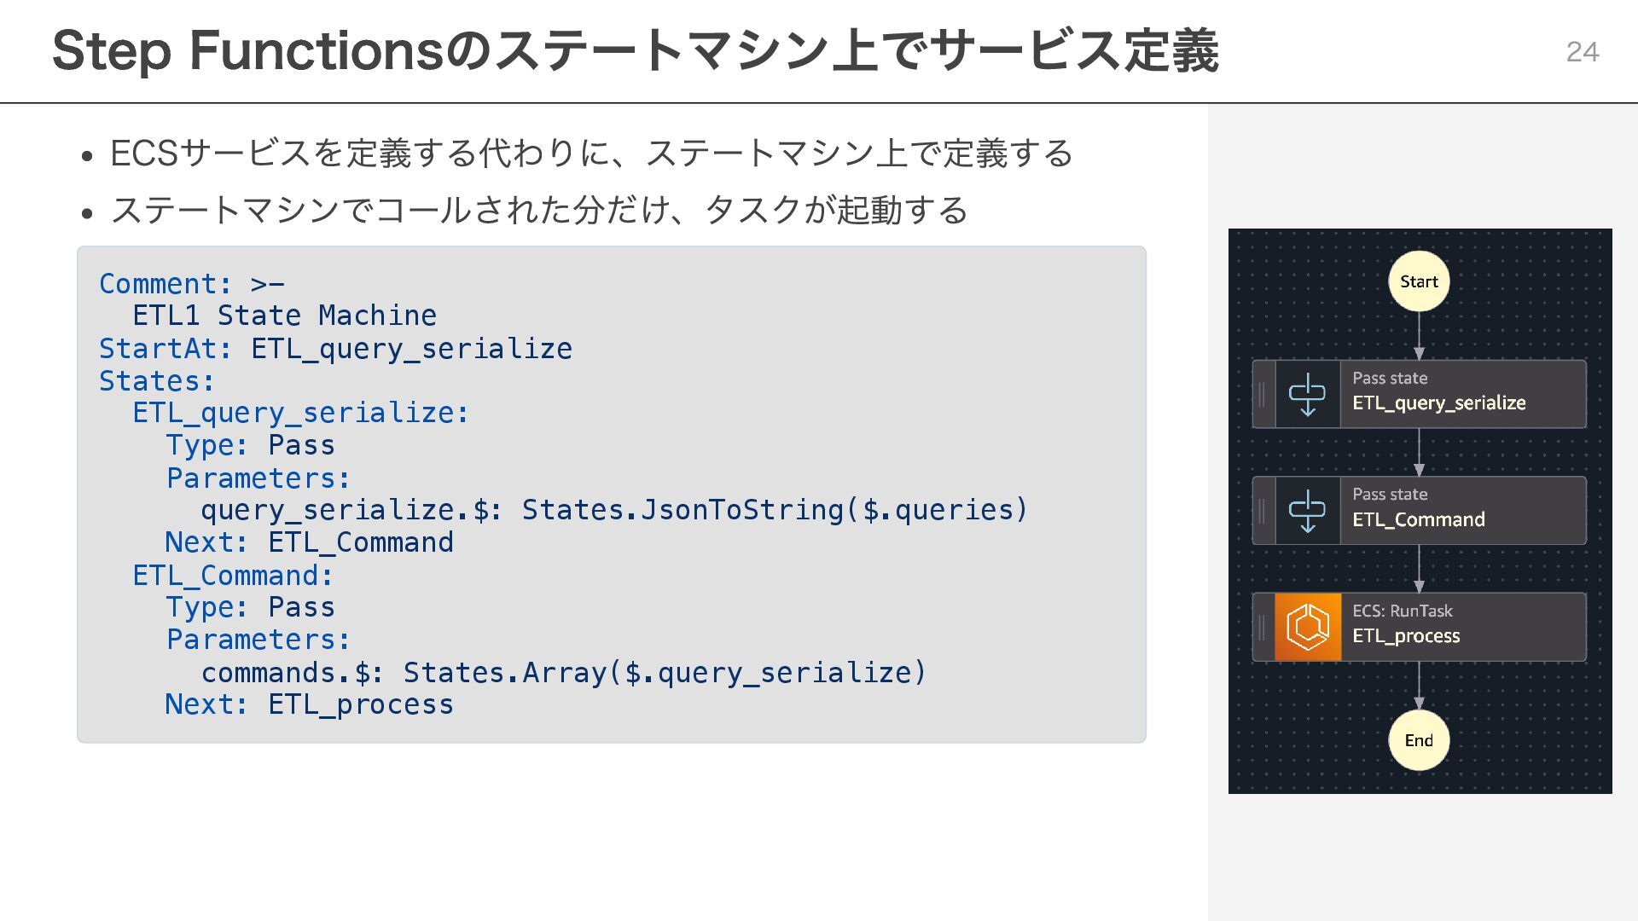Click the 'ETL1 State Machine' comment text
Image resolution: width=1638 pixels, height=921 pixels.
click(x=284, y=316)
